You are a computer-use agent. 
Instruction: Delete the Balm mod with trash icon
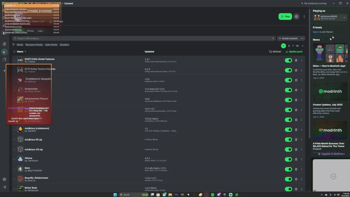tap(296, 169)
